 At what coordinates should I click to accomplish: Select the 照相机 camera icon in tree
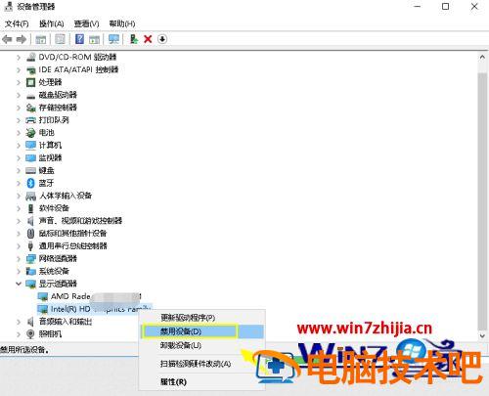[x=30, y=333]
